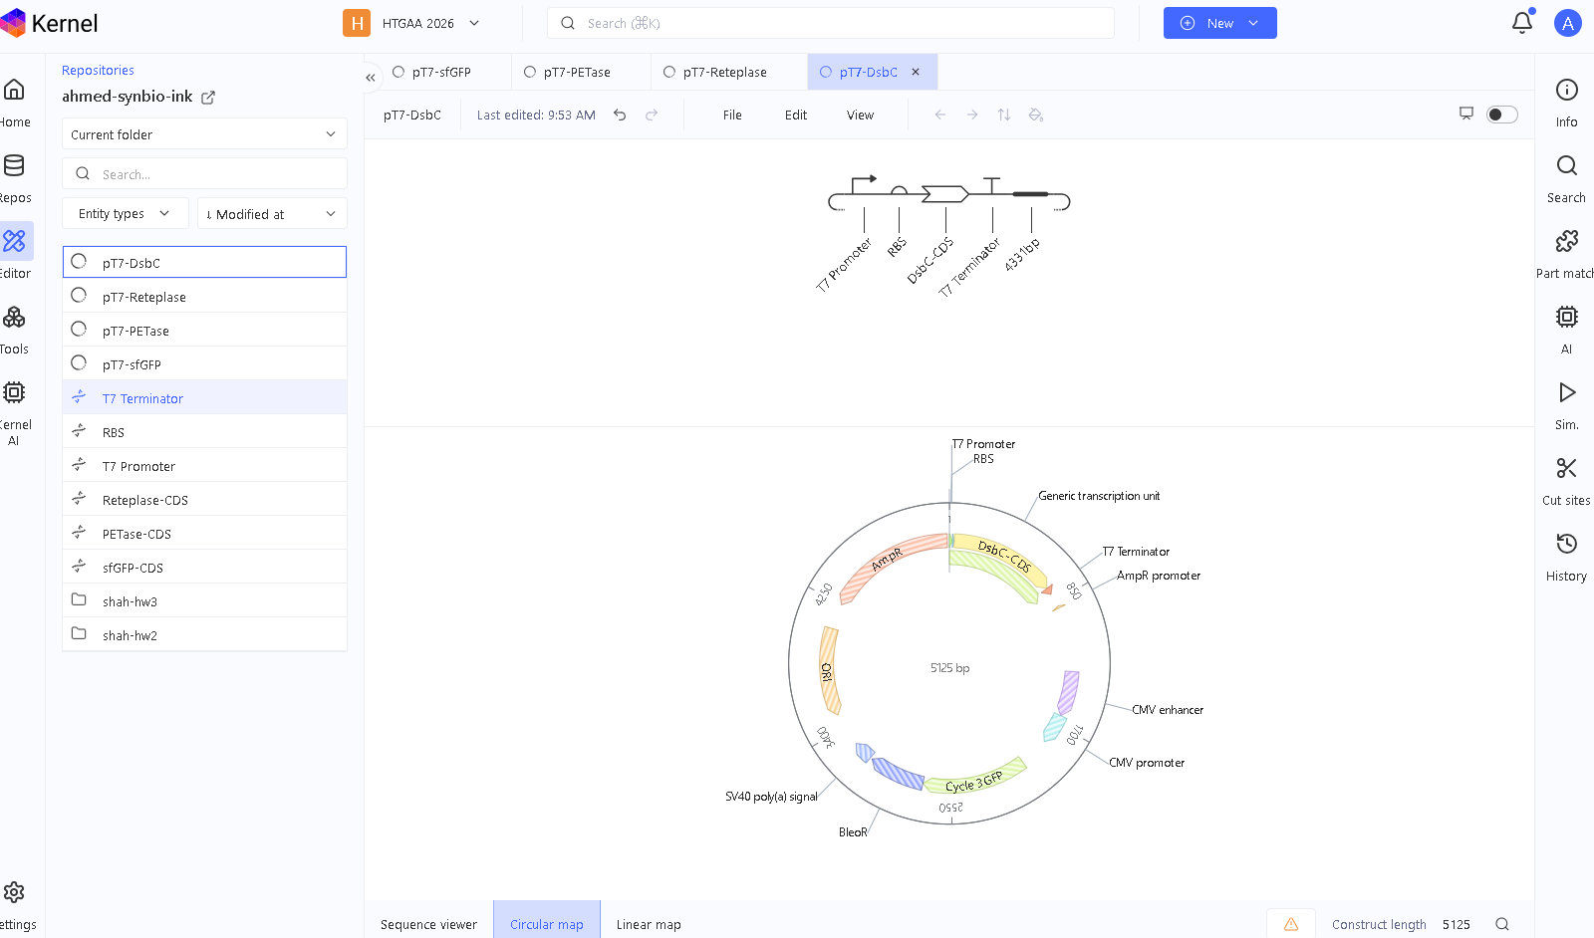
Task: Open the Edit menu
Action: click(796, 116)
